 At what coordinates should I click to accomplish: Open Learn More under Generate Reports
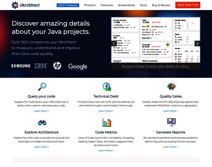tap(171, 147)
